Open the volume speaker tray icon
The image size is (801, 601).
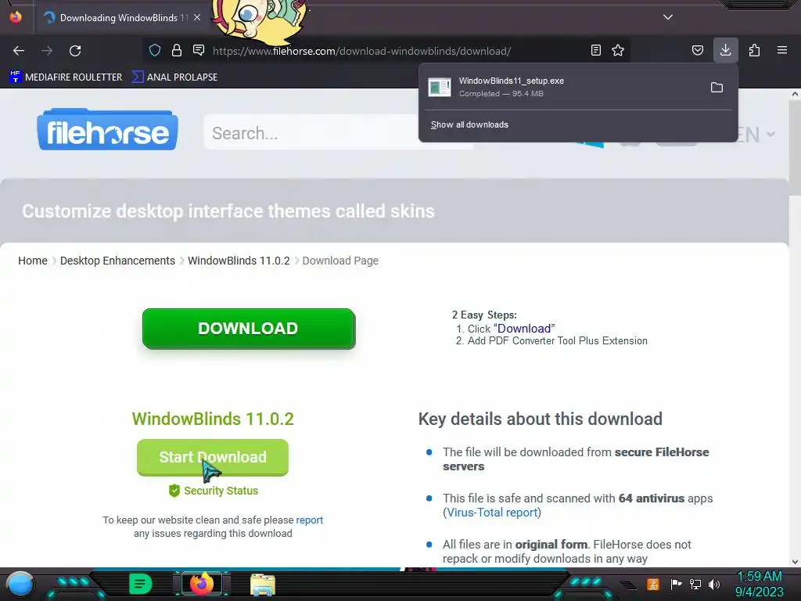click(713, 584)
